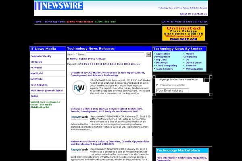The width and height of the screenshot is (242, 161).
Task: Open the RW thumbnail beside 3D CAD article
Action: click(x=79, y=88)
